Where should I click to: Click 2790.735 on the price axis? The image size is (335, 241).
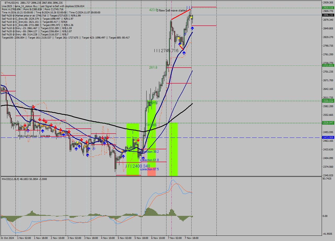tap(328, 46)
